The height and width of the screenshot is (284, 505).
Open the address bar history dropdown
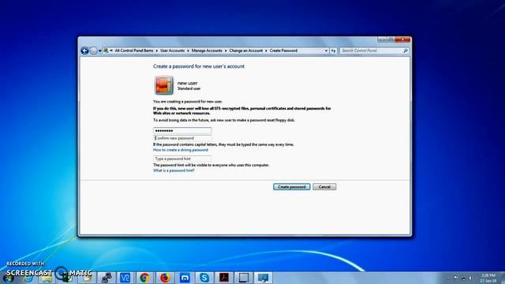[326, 50]
